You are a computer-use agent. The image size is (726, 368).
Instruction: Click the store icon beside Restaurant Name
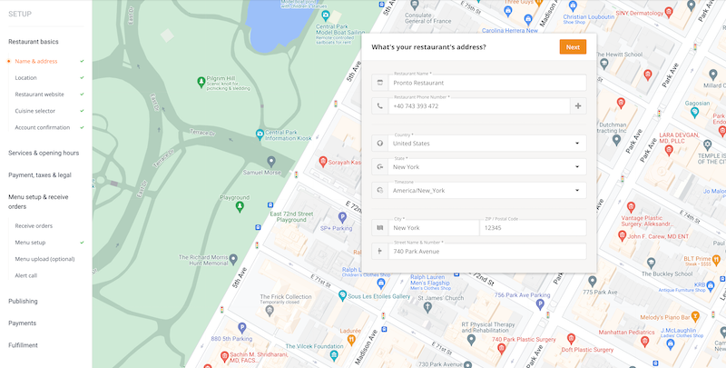[x=380, y=83]
